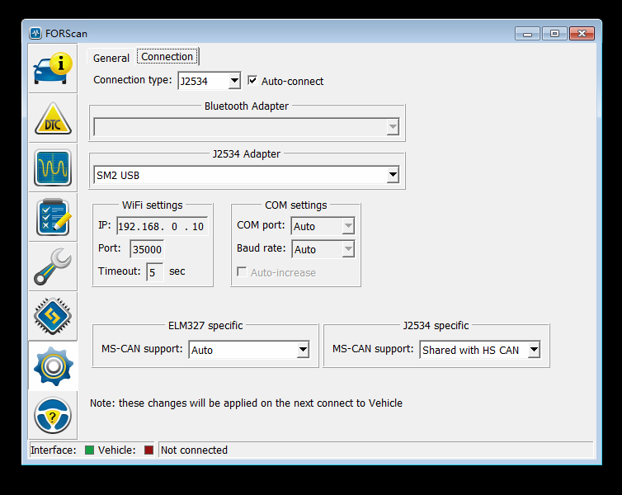Open the oscilloscope dashboard section

53,167
